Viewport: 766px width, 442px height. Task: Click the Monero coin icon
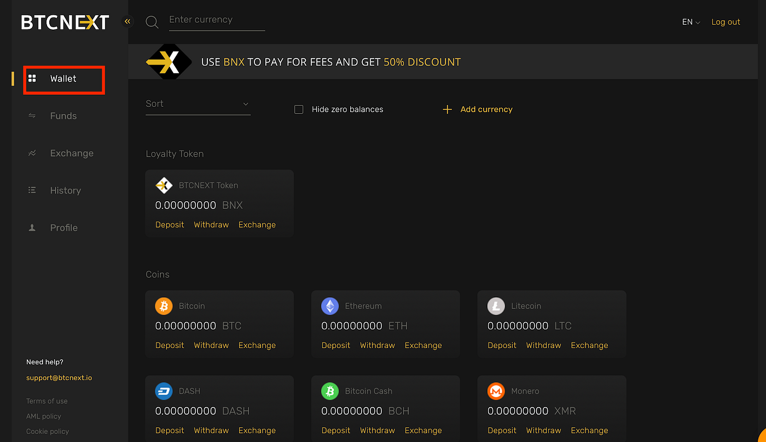click(496, 391)
